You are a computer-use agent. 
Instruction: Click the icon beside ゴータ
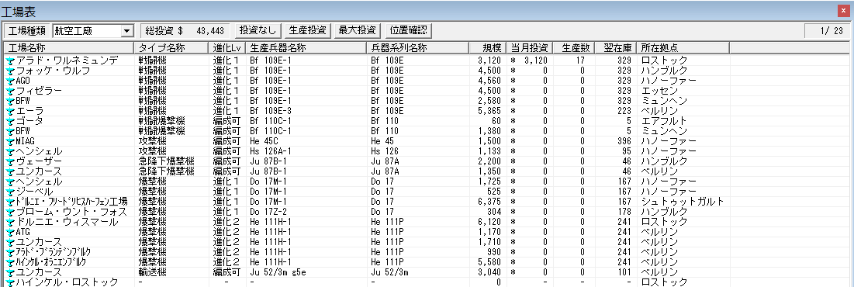pyautogui.click(x=10, y=121)
